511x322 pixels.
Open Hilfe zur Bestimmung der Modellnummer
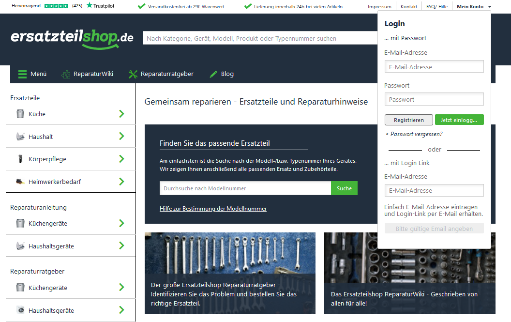pos(213,209)
